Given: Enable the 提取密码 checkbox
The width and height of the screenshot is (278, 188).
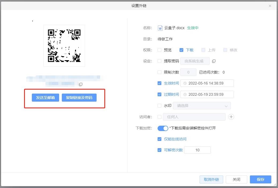Looking at the screenshot, I should [159, 61].
